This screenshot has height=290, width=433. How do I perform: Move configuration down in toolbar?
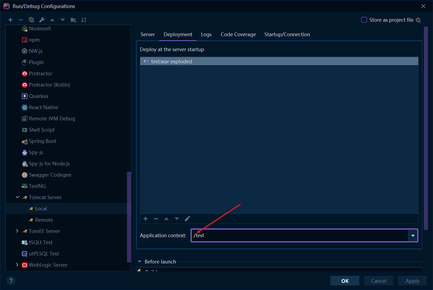point(63,20)
